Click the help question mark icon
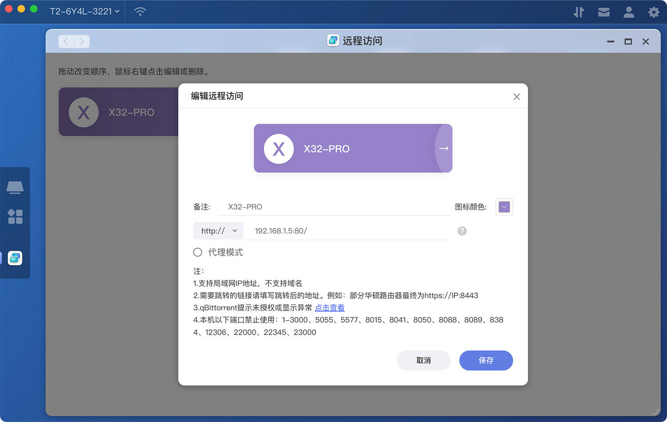Screen dimensions: 667x422 click(x=462, y=231)
